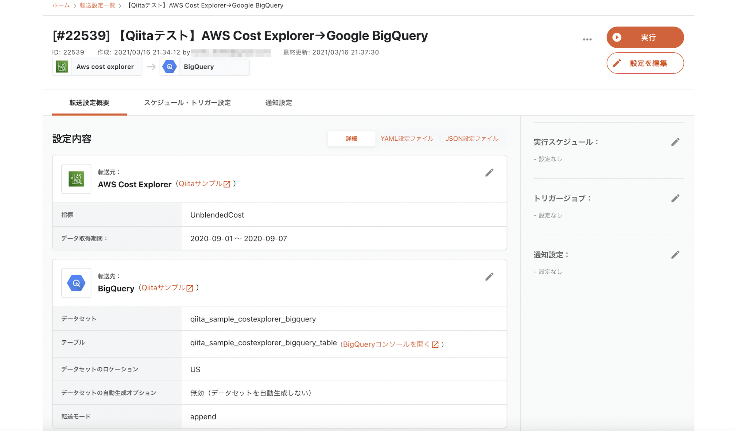Edit 転送先 destination settings with pencil
This screenshot has width=737, height=431.
tap(489, 276)
